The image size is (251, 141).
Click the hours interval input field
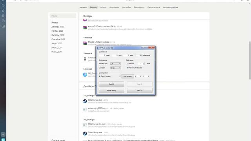[x=102, y=55]
